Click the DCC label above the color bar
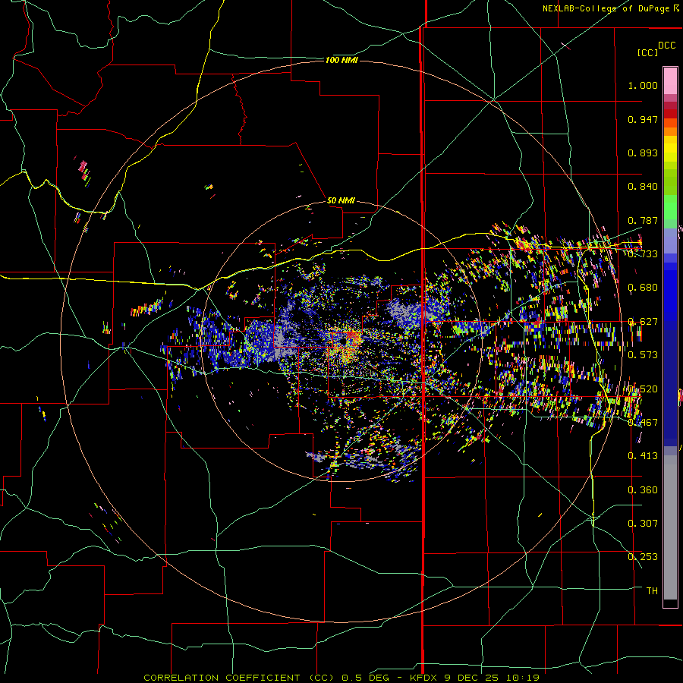The height and width of the screenshot is (683, 683). pos(666,46)
